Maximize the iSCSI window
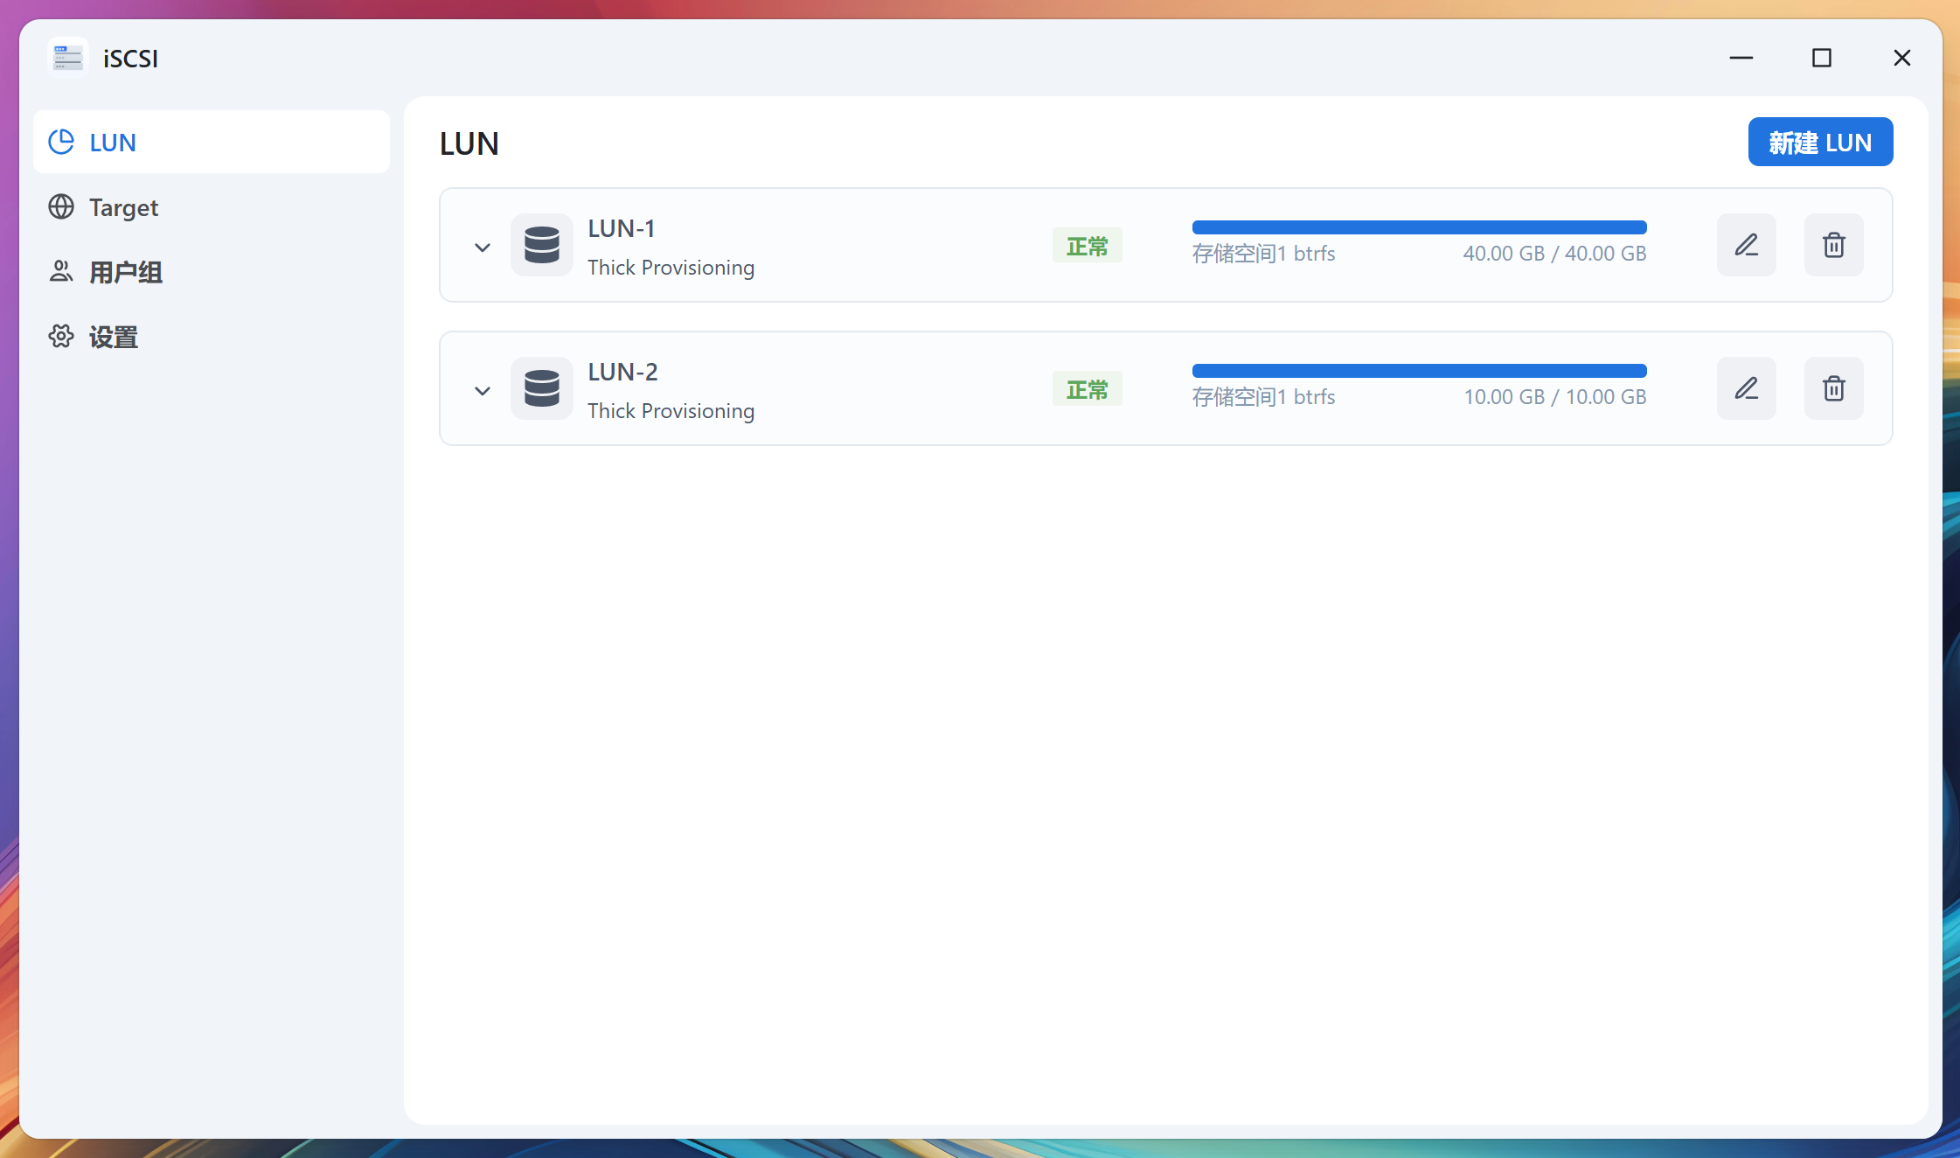This screenshot has height=1158, width=1960. [x=1821, y=58]
